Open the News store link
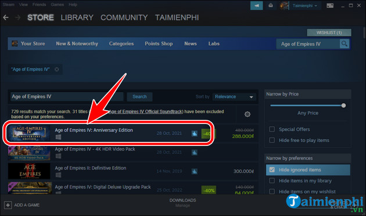The height and width of the screenshot is (216, 366). [x=191, y=44]
